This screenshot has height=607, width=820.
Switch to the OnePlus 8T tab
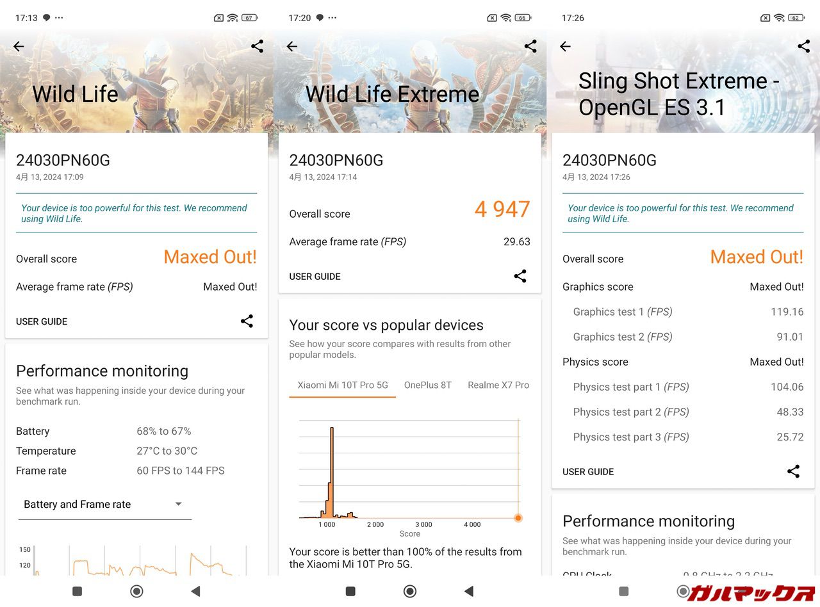427,385
